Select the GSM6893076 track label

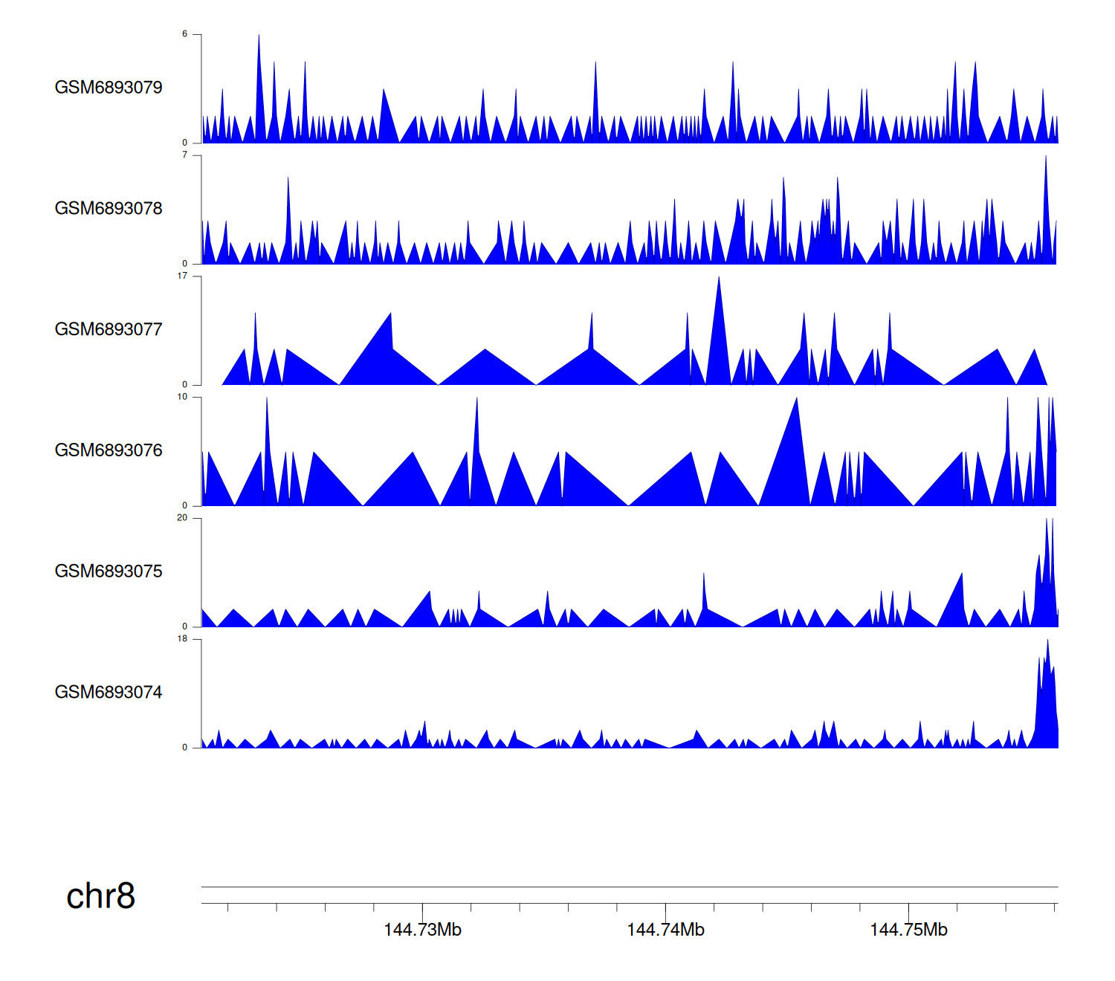pos(109,450)
